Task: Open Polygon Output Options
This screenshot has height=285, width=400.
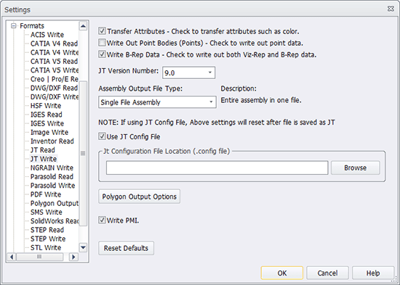Action: [140, 197]
